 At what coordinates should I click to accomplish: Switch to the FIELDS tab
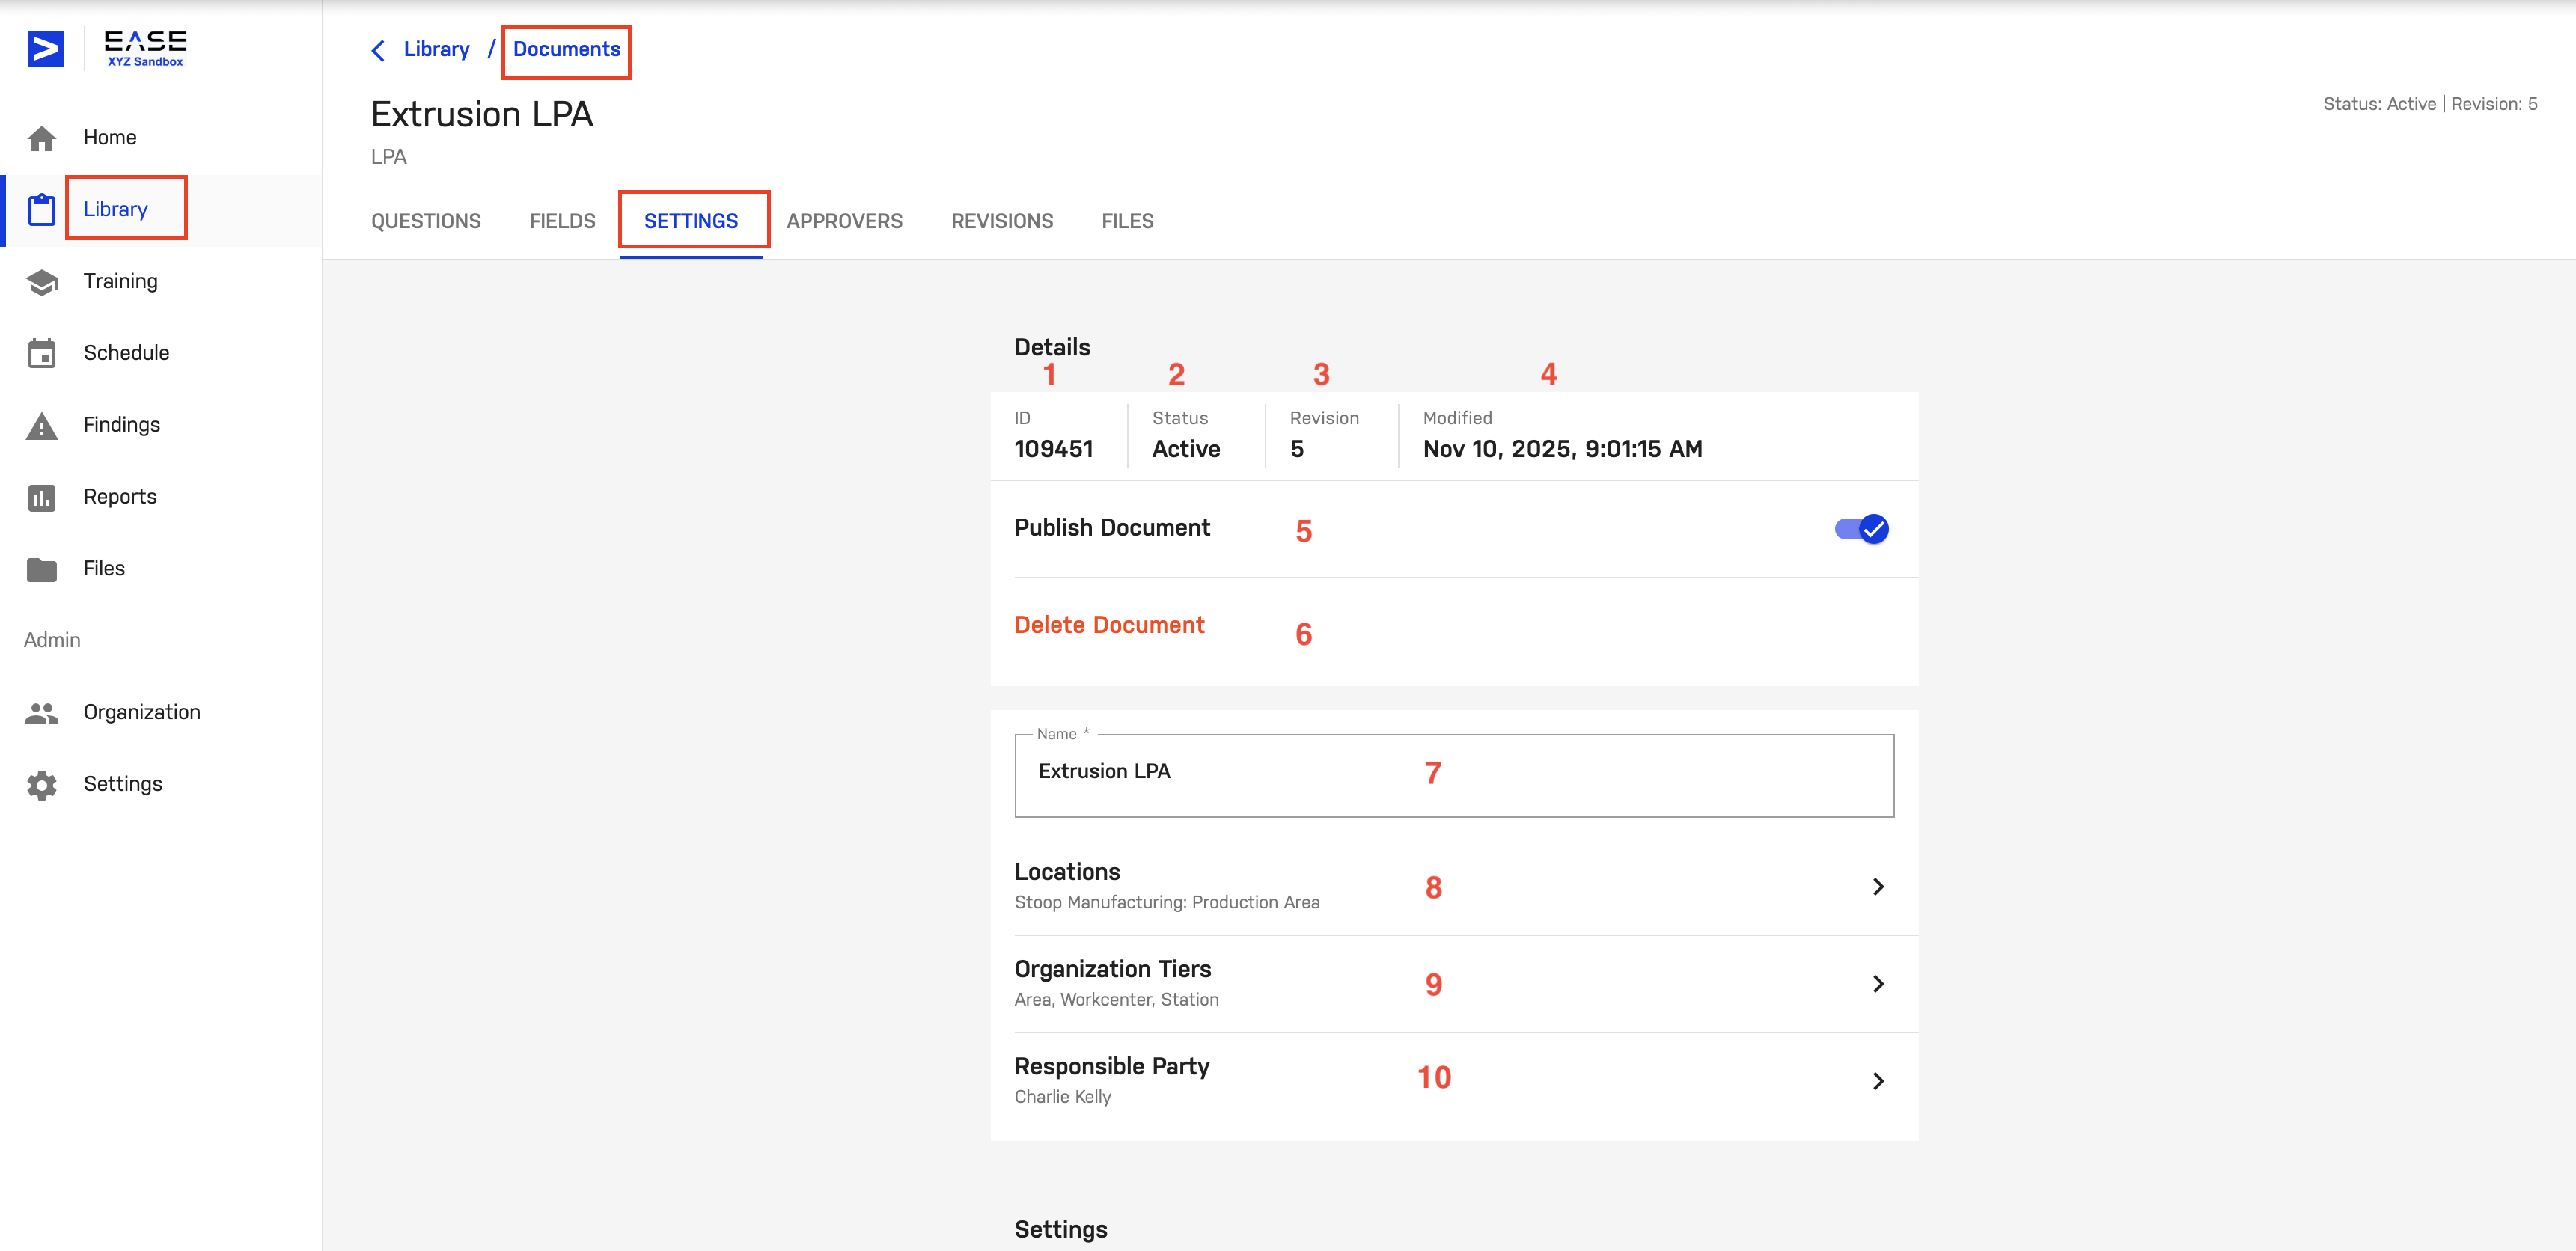(562, 222)
